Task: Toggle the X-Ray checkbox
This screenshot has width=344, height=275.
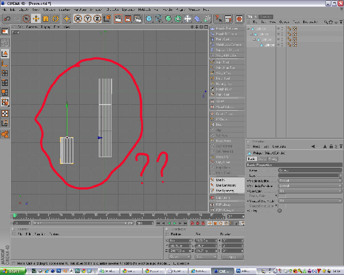Action: pos(280,211)
